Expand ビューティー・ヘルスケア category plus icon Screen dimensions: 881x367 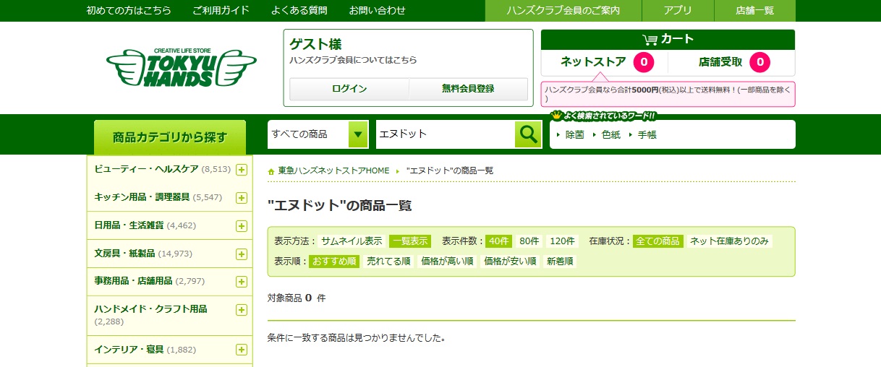[242, 170]
